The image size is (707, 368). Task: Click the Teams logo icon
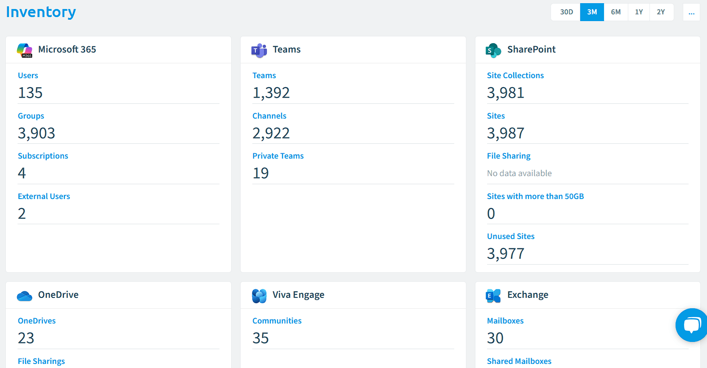point(259,50)
